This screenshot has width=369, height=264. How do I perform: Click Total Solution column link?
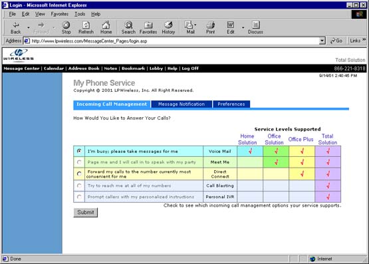coord(328,139)
